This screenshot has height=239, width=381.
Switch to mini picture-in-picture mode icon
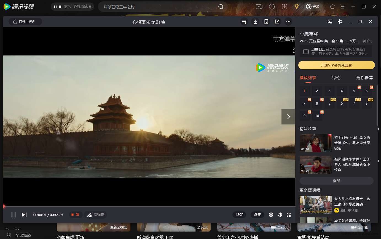tap(330, 22)
